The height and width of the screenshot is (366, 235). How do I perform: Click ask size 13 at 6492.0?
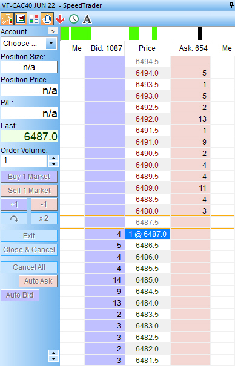pos(190,119)
